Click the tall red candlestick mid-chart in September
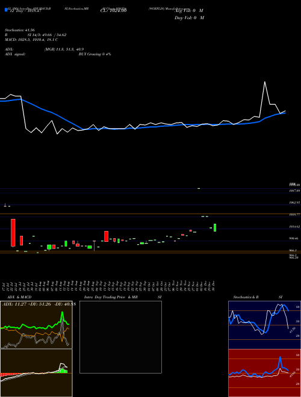This screenshot has width=301, height=397. 106,236
